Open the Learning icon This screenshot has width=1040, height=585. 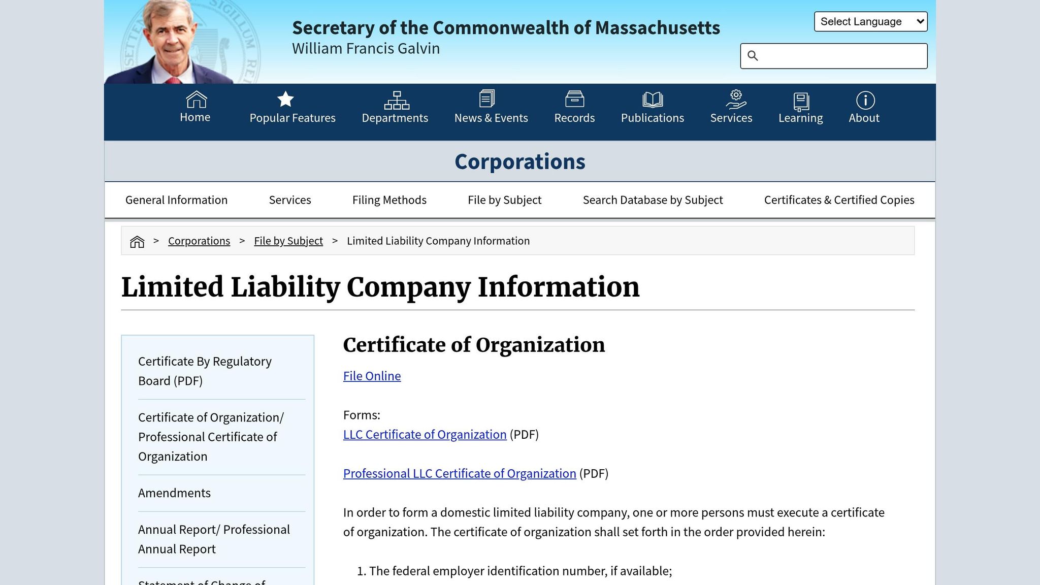[801, 102]
